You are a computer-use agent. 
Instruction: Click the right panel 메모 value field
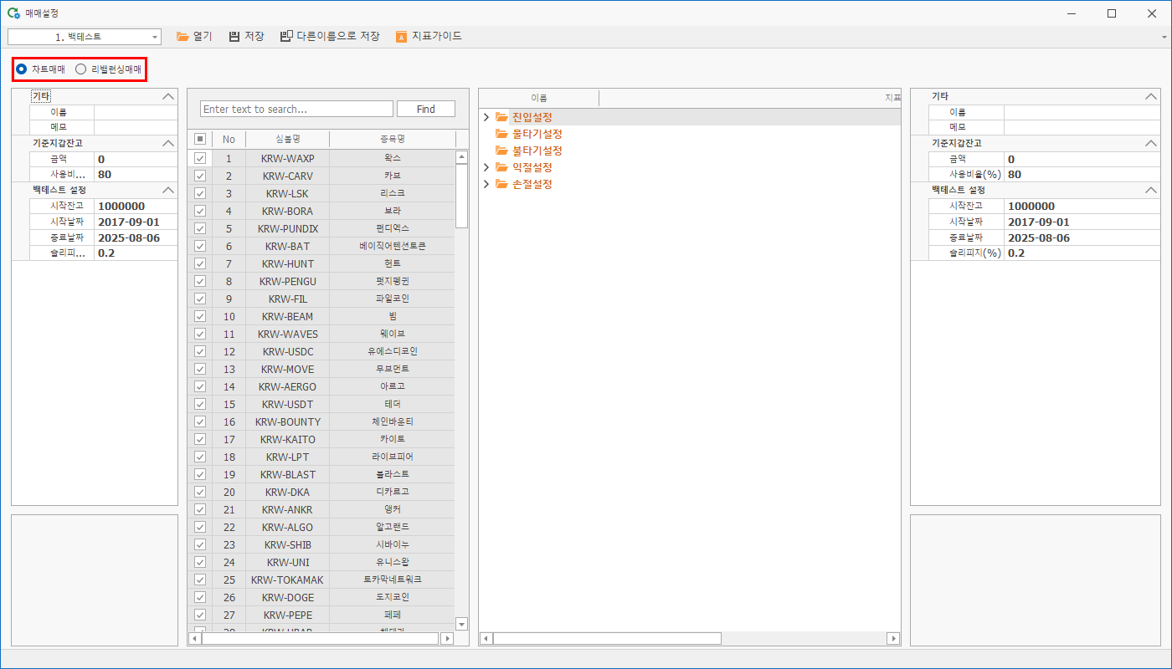tap(1082, 127)
